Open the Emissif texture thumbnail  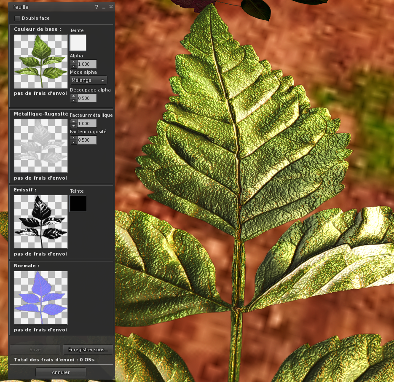point(41,222)
